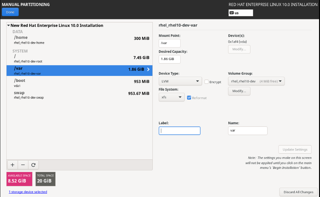
Task: Open the File System xfs dropdown
Action: pos(171,97)
